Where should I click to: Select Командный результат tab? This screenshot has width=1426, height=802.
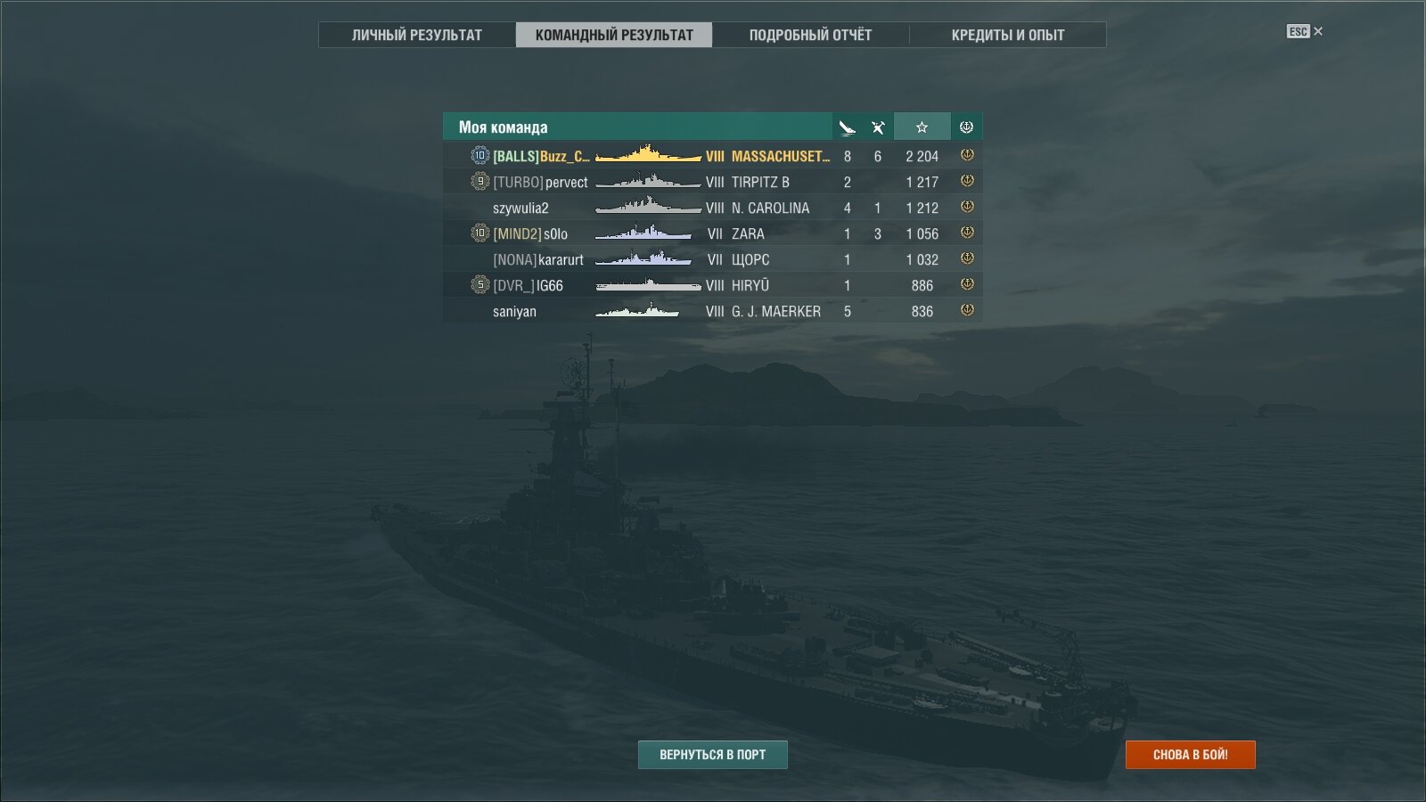pos(614,35)
